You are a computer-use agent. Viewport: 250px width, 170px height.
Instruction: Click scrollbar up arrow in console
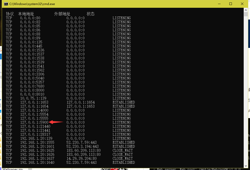[246, 10]
